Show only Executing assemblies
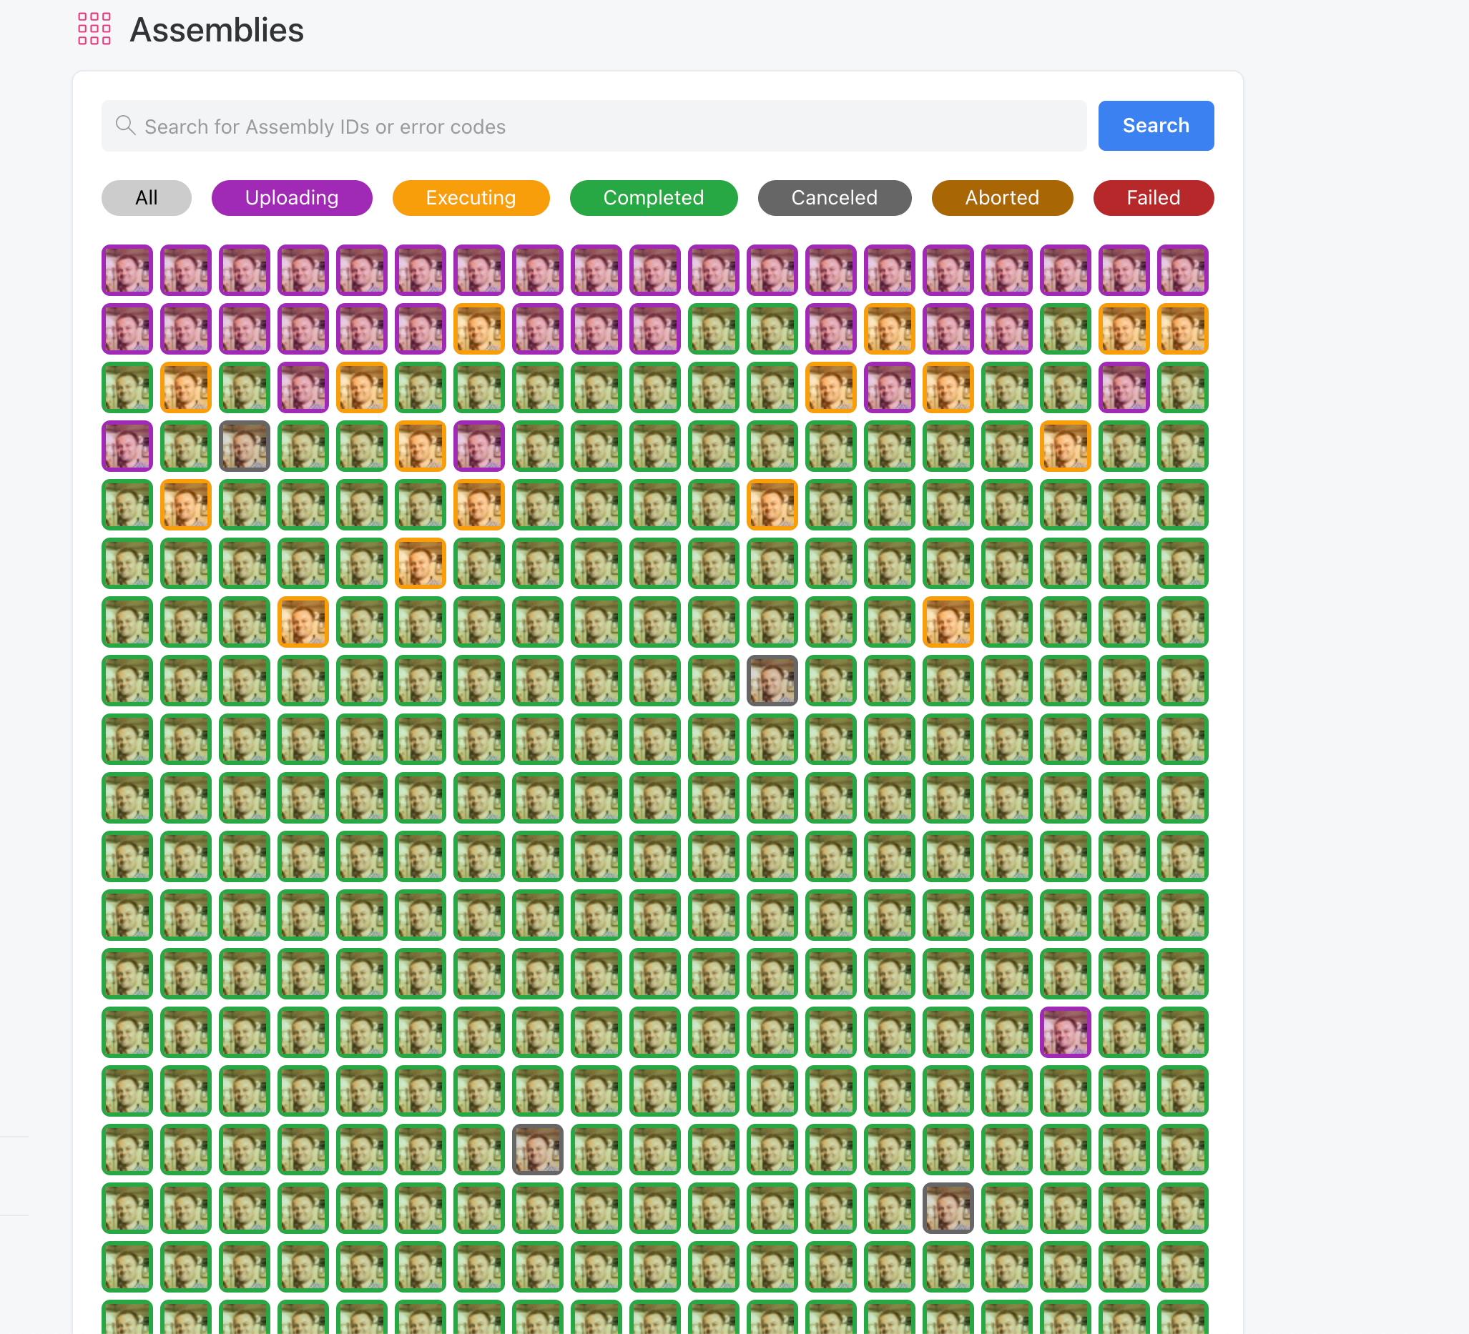 (x=471, y=197)
